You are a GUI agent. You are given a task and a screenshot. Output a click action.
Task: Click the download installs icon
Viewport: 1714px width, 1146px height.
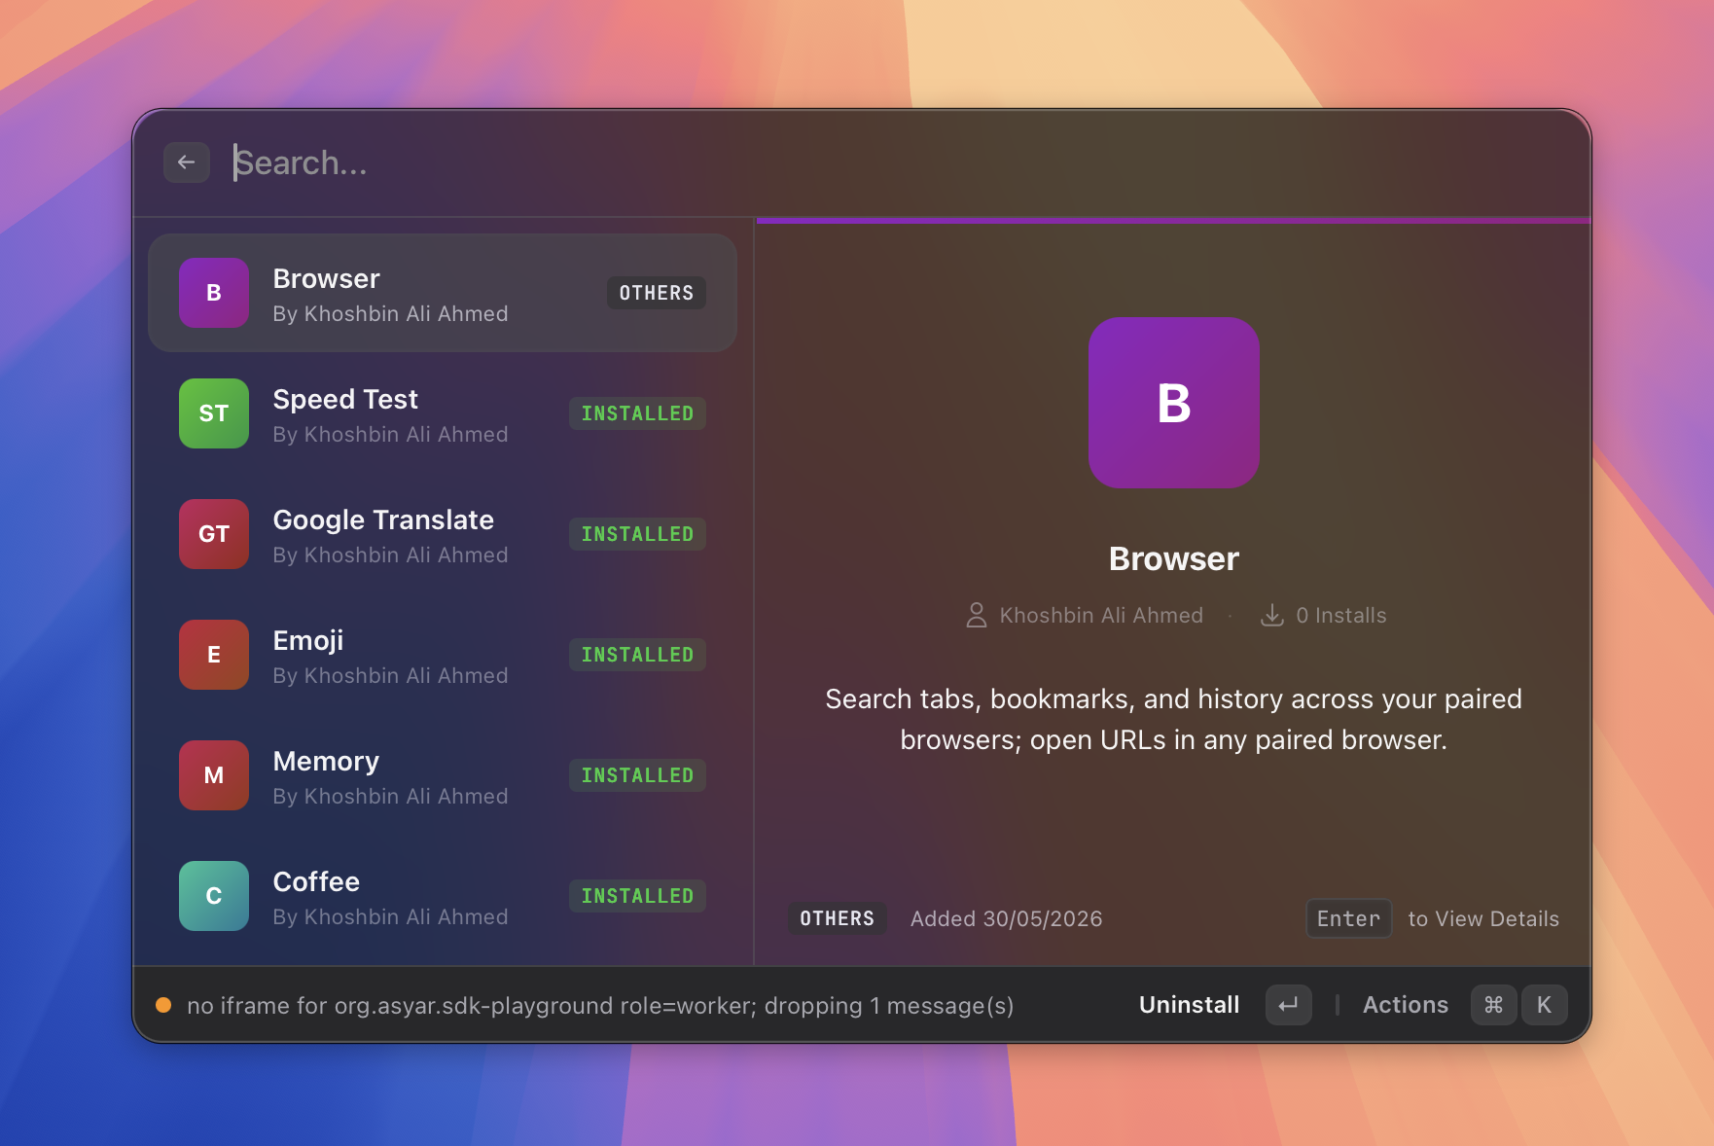pos(1271,615)
